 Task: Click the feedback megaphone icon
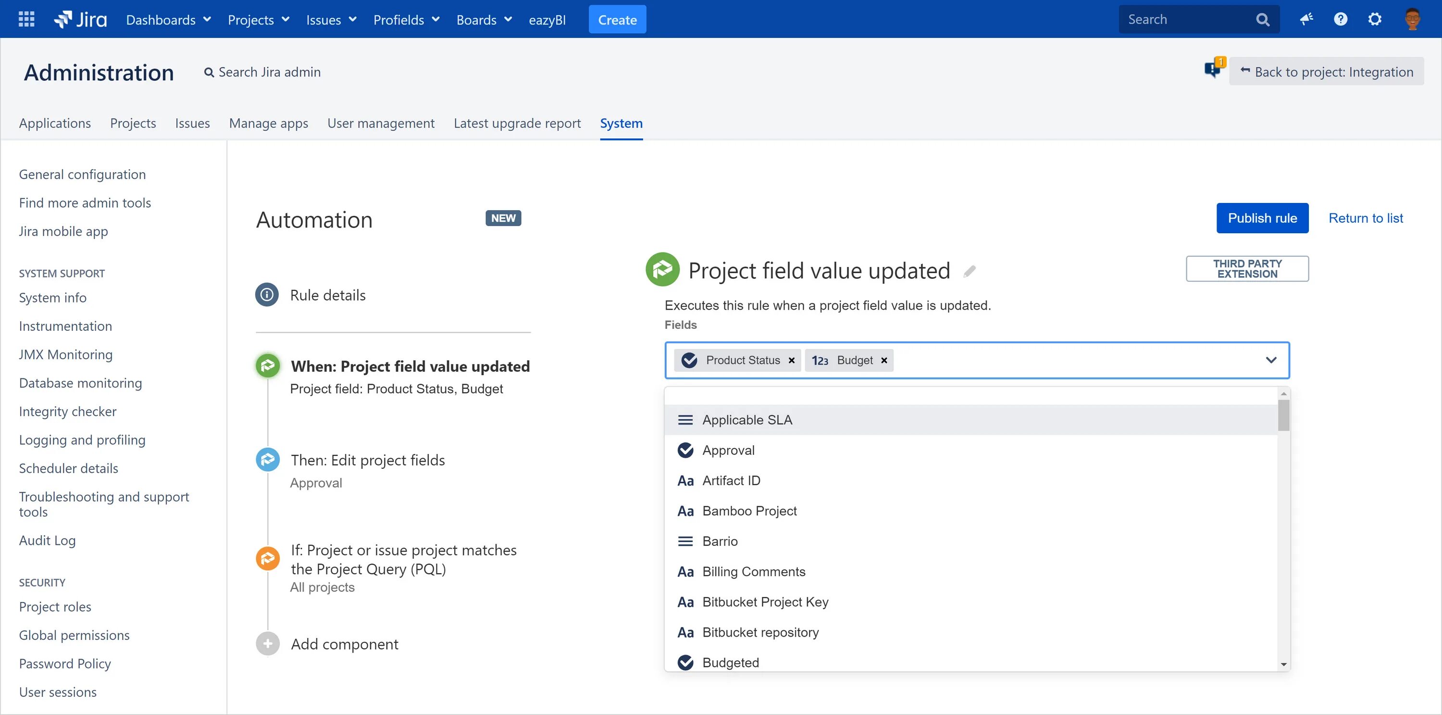[1306, 19]
